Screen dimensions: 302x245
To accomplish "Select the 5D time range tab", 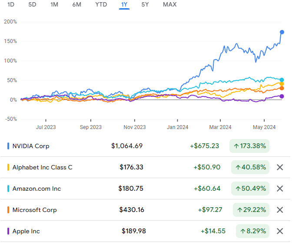I will coord(33,5).
